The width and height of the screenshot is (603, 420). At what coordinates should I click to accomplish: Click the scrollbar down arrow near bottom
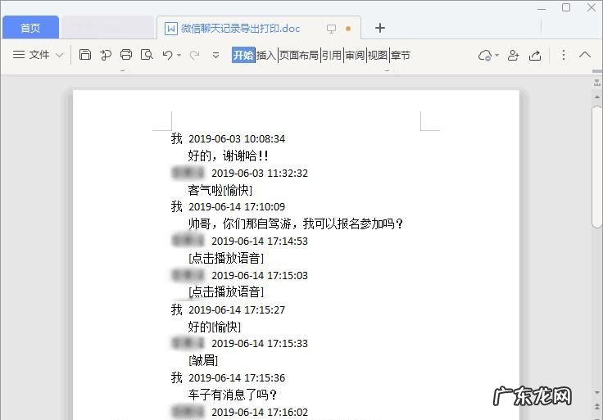pos(596,393)
